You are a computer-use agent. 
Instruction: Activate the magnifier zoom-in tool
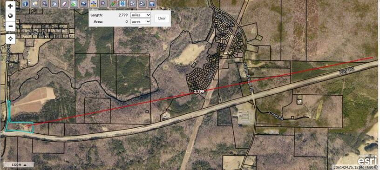45,3
